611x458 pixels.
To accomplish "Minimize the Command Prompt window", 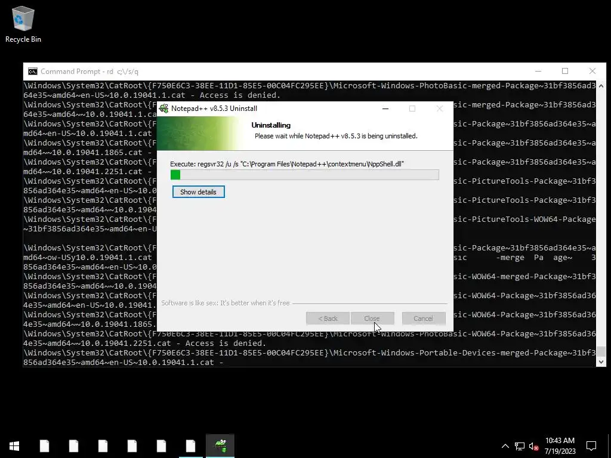I will point(538,72).
